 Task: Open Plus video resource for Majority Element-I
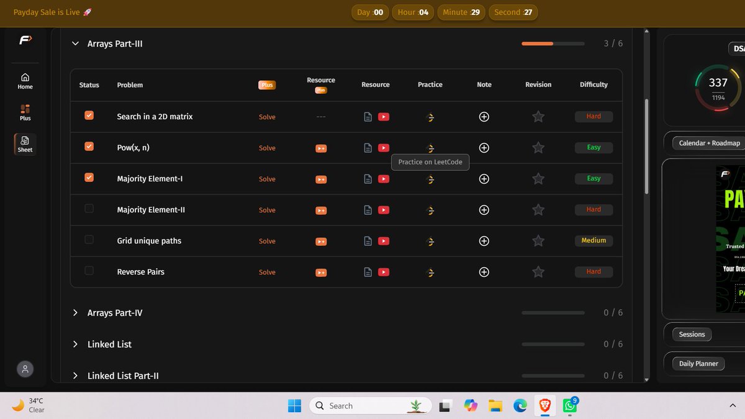(x=321, y=179)
